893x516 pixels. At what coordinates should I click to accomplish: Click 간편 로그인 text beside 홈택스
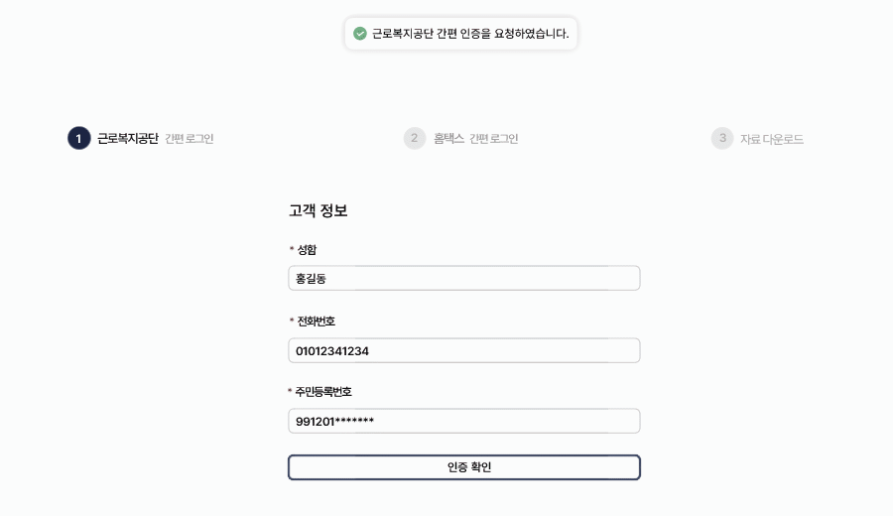(493, 139)
